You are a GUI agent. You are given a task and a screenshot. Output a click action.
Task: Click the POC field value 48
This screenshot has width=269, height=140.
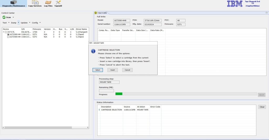[181, 20]
